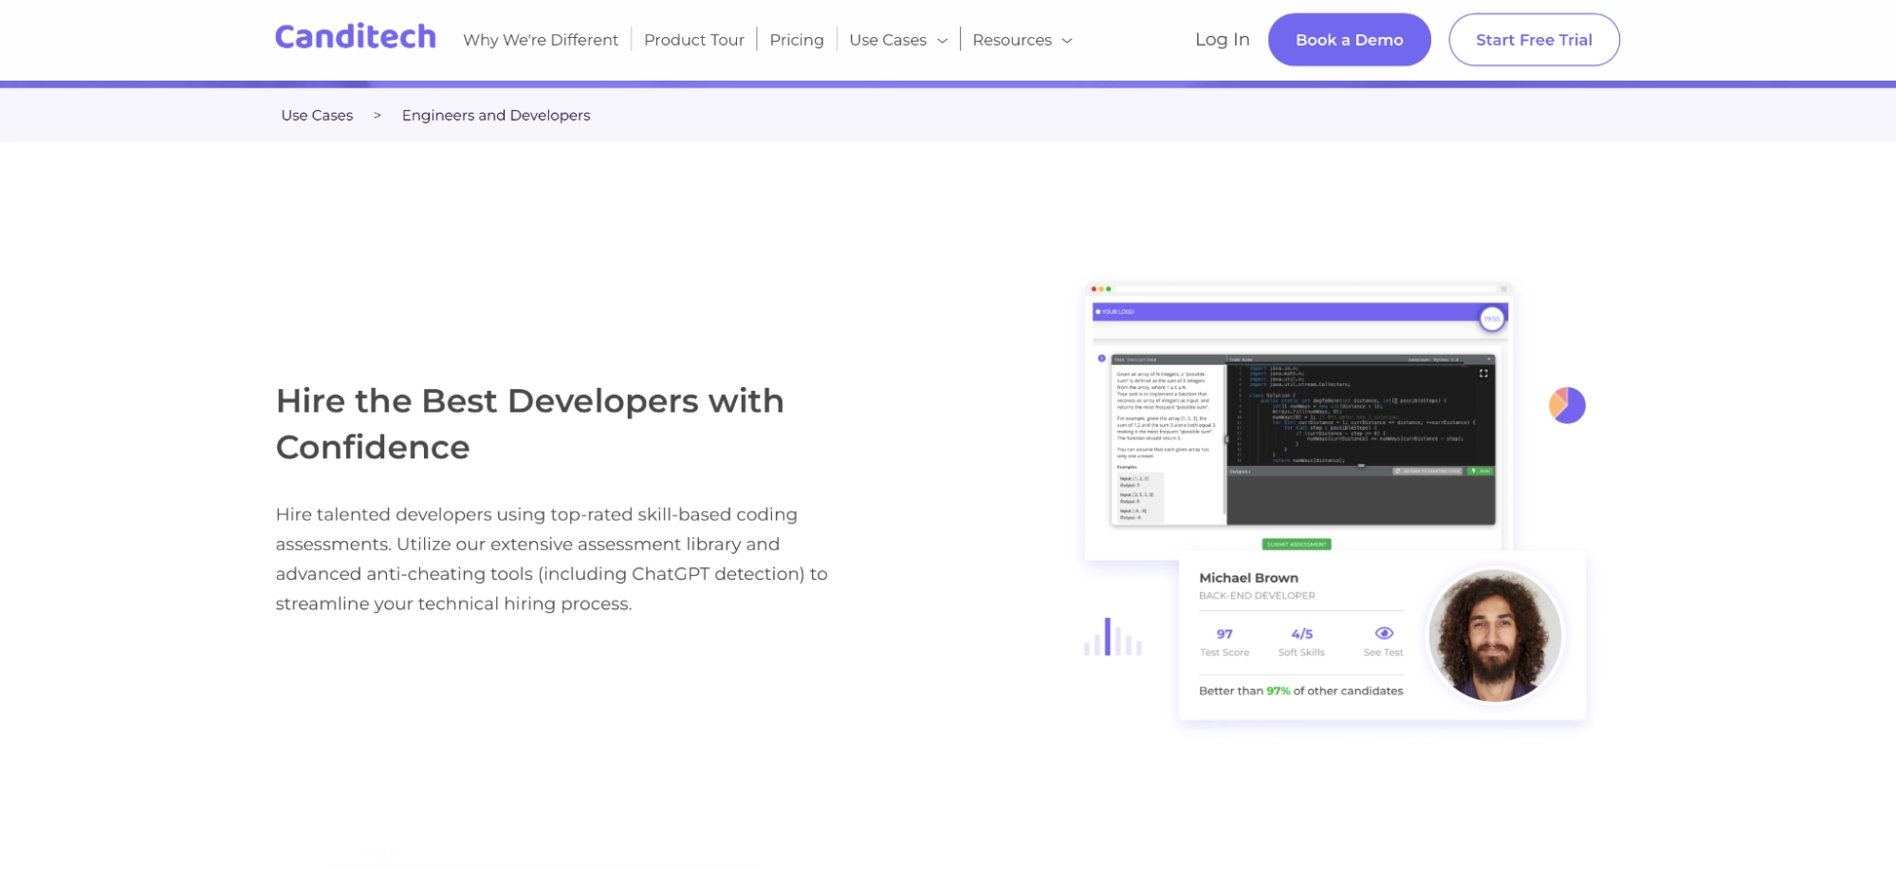Open the Product Tour page
This screenshot has height=870, width=1896.
click(x=694, y=40)
